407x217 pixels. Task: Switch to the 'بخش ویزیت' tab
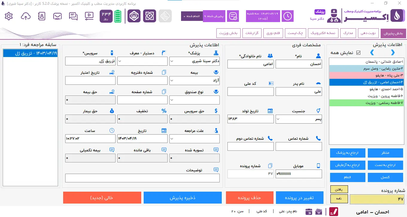(228, 33)
